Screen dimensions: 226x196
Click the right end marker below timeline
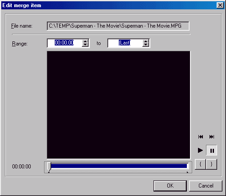tap(187, 172)
